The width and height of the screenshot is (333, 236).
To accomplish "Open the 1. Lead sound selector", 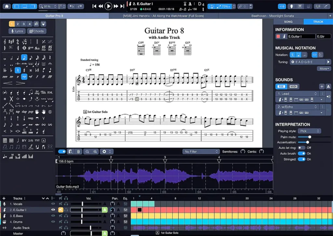I will 297,93.
